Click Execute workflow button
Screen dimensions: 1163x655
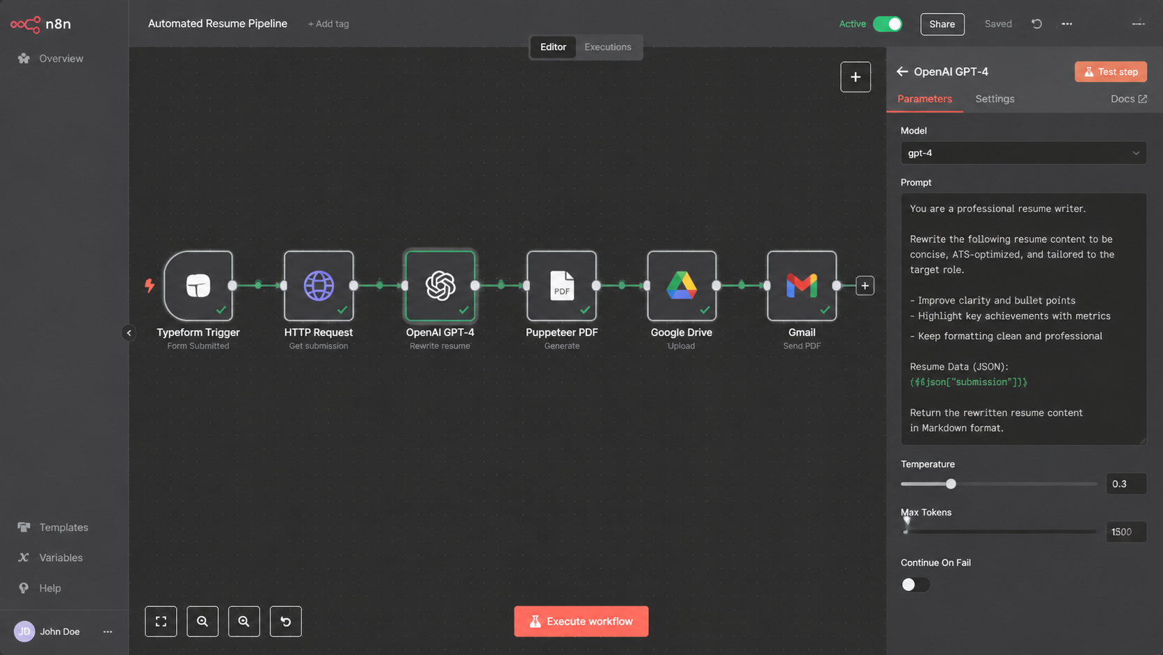pyautogui.click(x=581, y=622)
